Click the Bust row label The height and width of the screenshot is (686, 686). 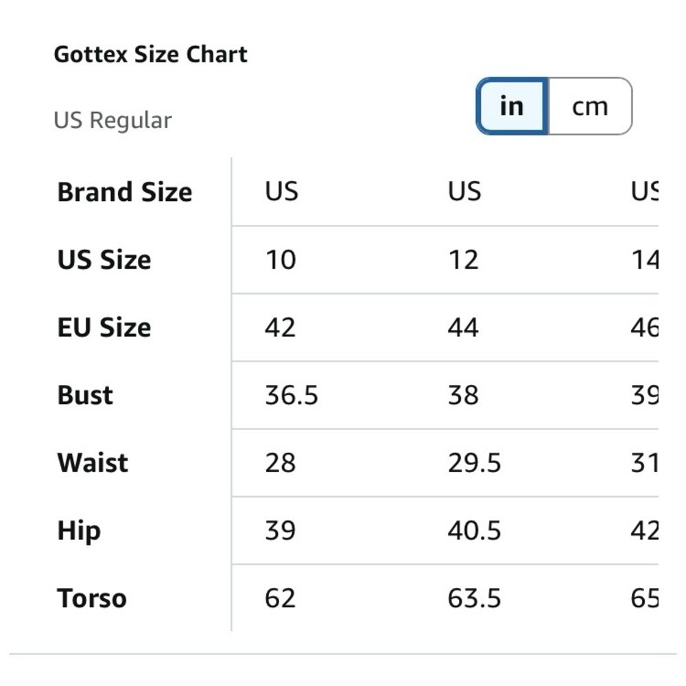[85, 395]
